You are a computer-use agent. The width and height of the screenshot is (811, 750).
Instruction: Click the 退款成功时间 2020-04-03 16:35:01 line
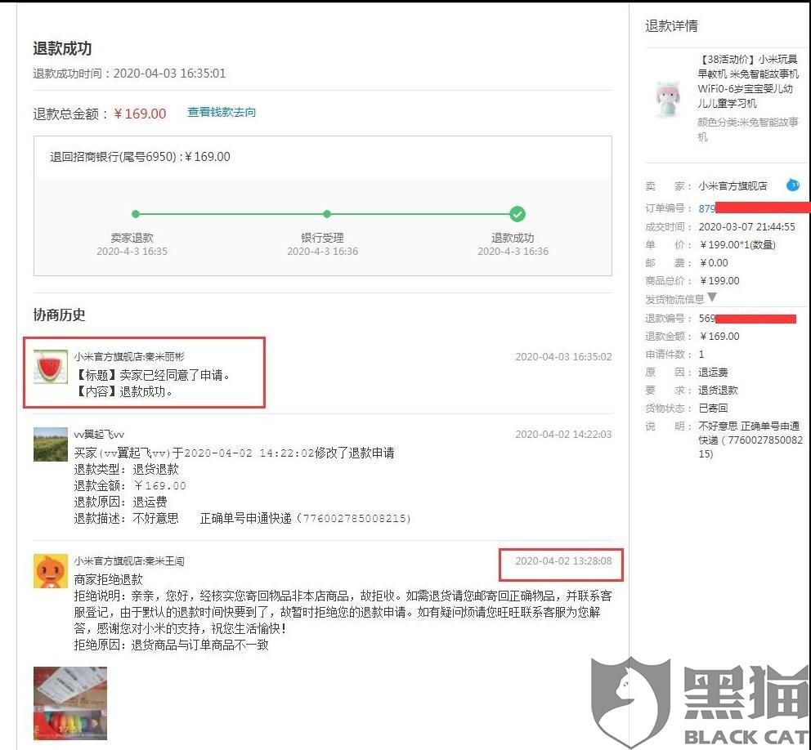[x=129, y=74]
